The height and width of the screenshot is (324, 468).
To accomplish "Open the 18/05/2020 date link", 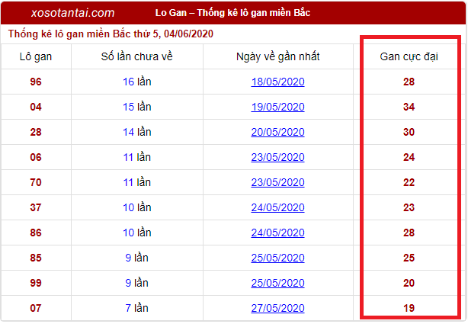I will click(277, 82).
